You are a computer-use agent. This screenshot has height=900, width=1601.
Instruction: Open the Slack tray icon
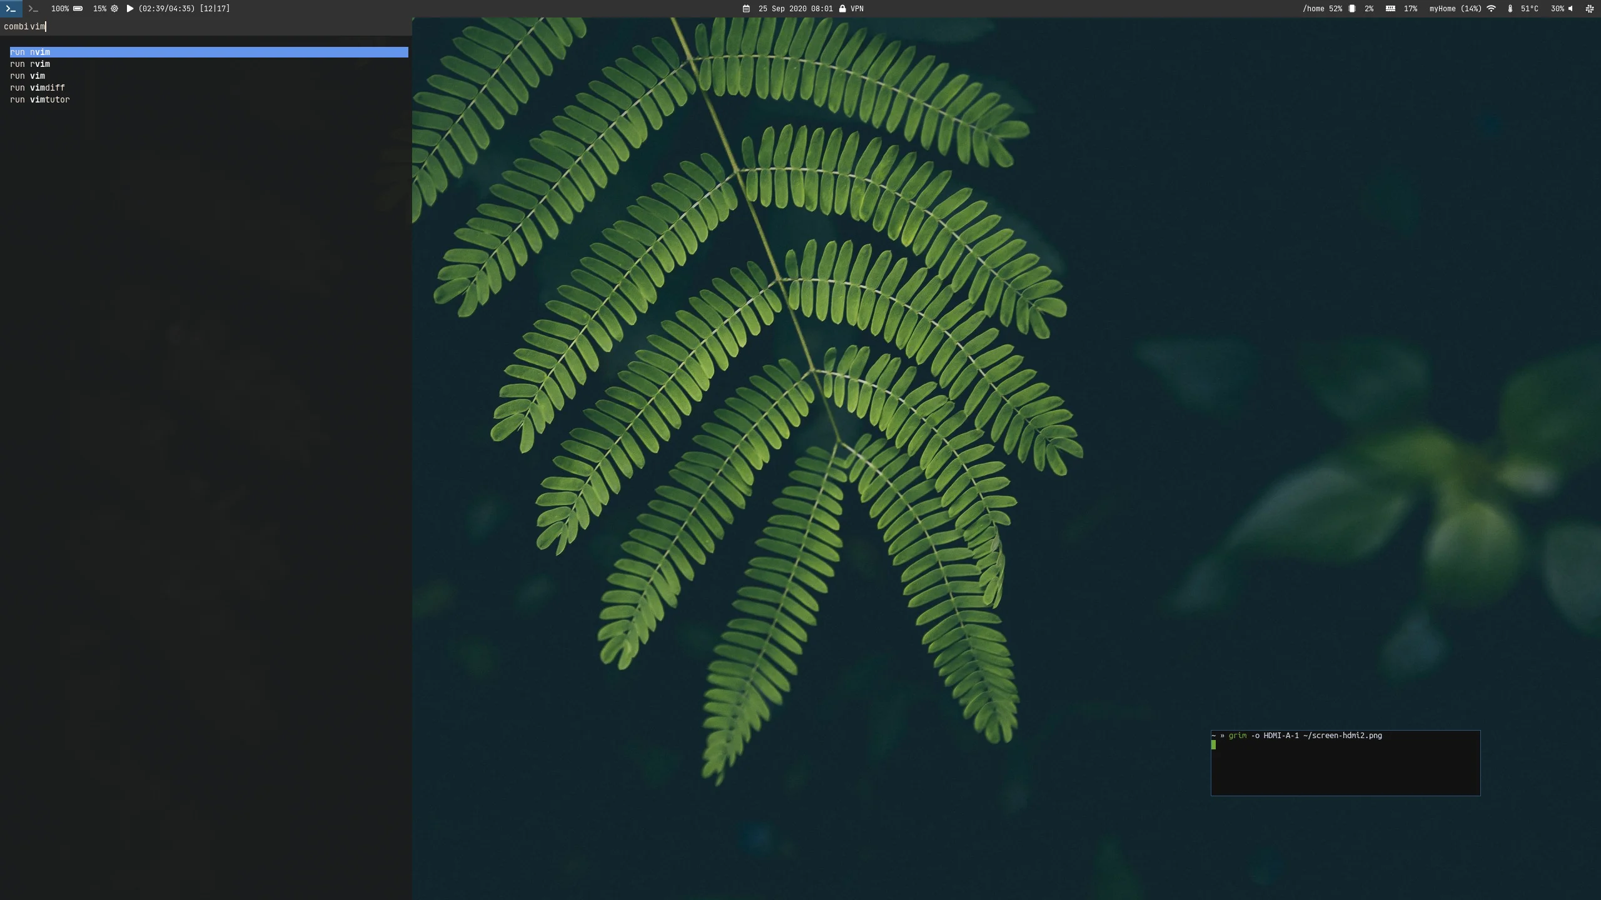[x=1590, y=9]
